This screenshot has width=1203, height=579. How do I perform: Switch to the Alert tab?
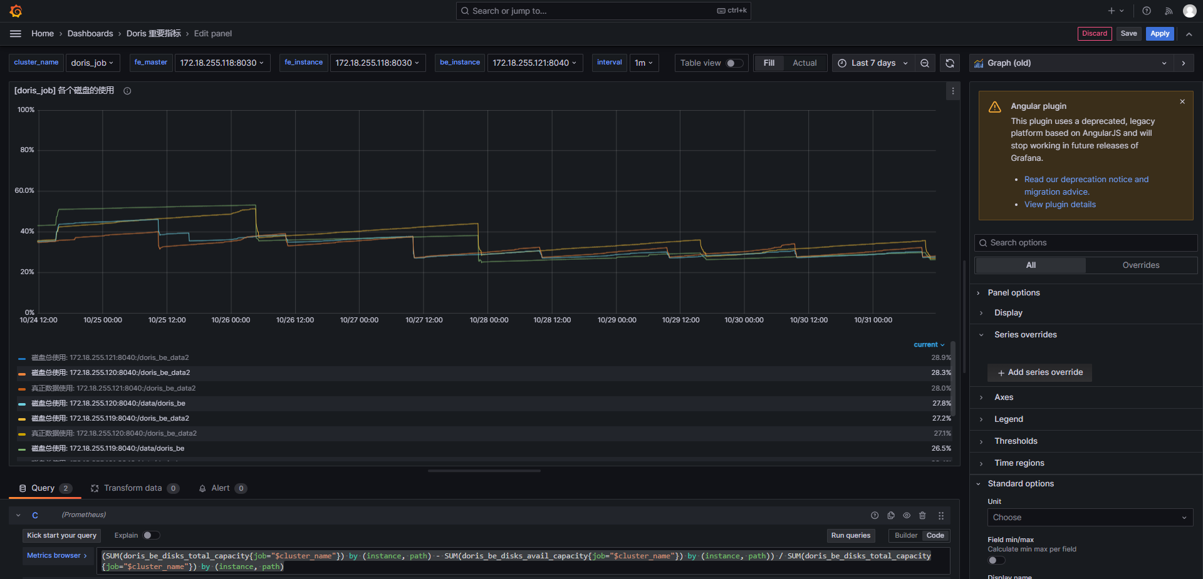222,488
